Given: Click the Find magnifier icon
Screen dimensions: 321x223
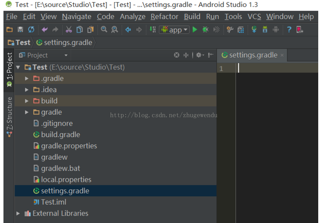Looking at the screenshot, I should click(104, 30).
